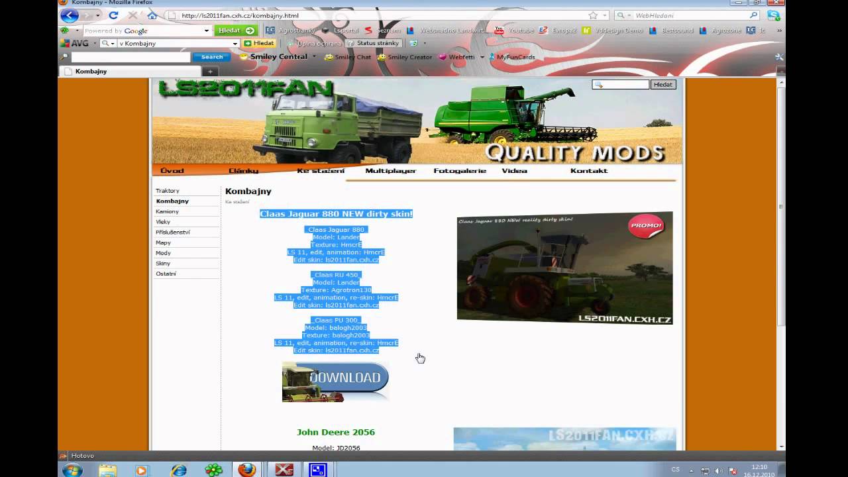Launch Internet Explorer from the taskbar

tap(179, 470)
